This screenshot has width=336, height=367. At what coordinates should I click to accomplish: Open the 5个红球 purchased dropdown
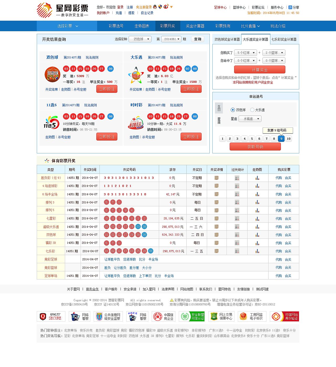coord(245,53)
